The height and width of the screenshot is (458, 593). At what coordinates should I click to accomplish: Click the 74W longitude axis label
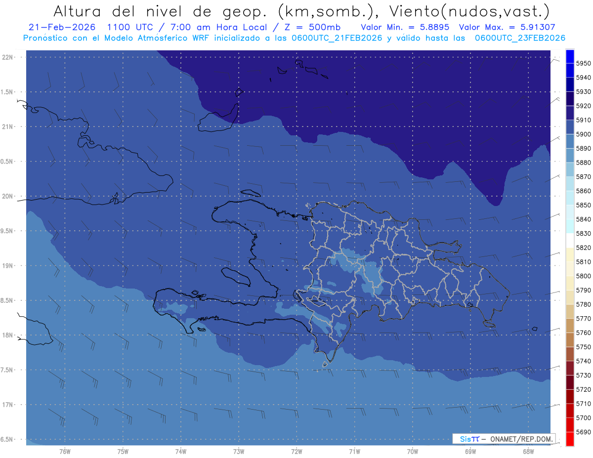point(181,451)
